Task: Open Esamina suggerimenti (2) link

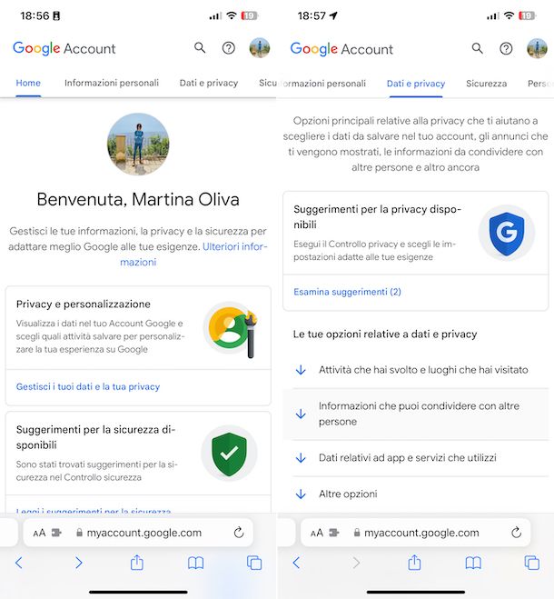Action: click(x=347, y=292)
